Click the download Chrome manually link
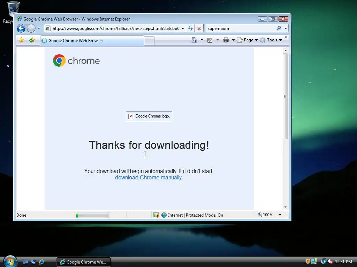This screenshot has height=267, width=357. tap(149, 178)
